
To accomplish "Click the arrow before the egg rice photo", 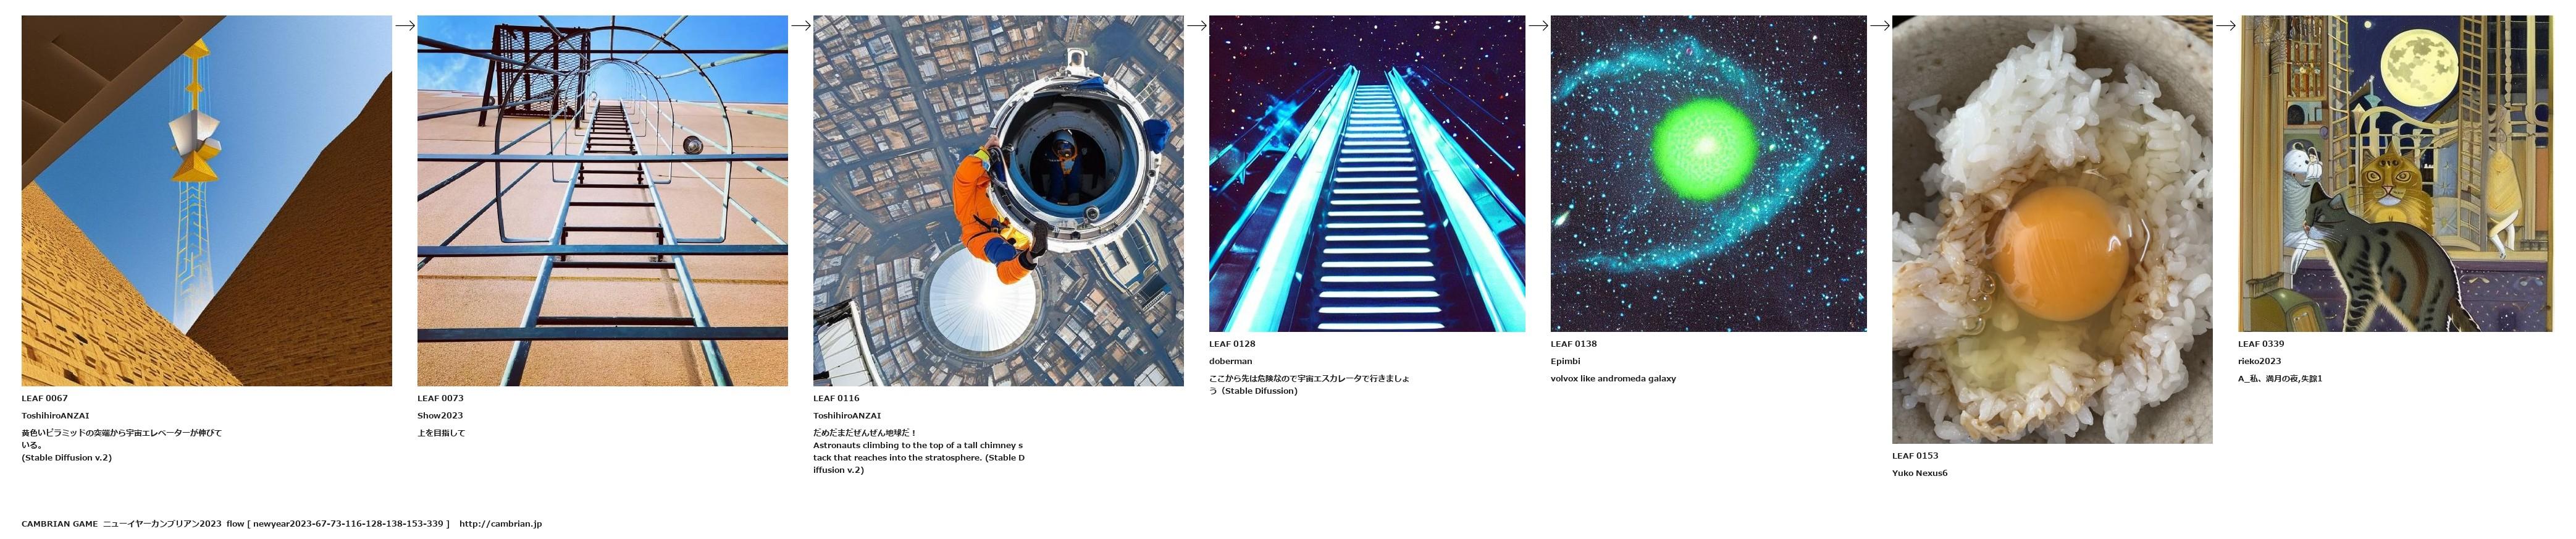I will pos(1880,26).
